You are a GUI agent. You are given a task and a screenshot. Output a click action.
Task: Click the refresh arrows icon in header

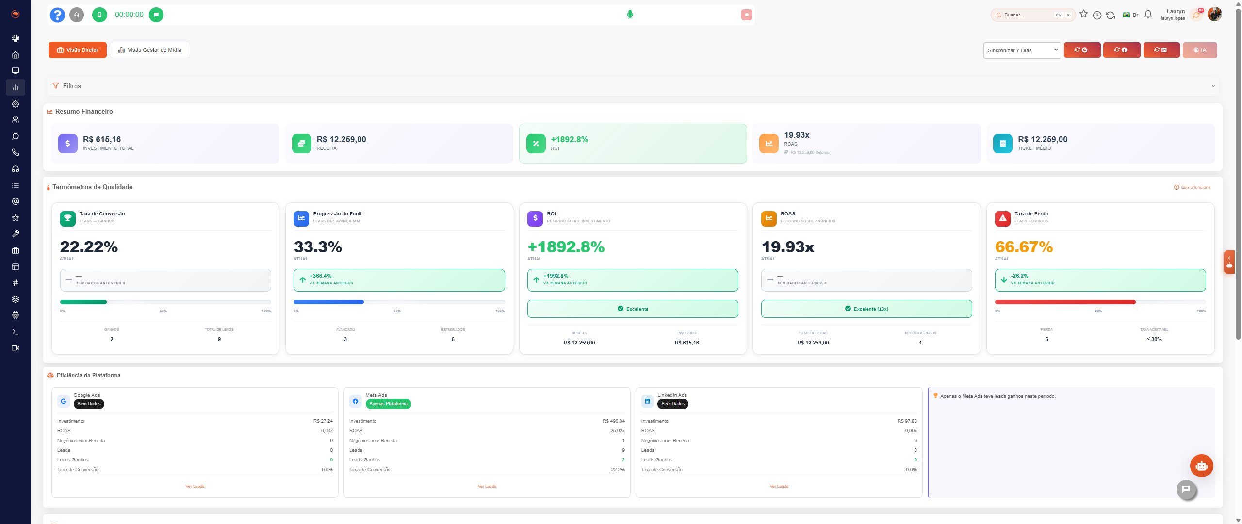click(x=1111, y=15)
